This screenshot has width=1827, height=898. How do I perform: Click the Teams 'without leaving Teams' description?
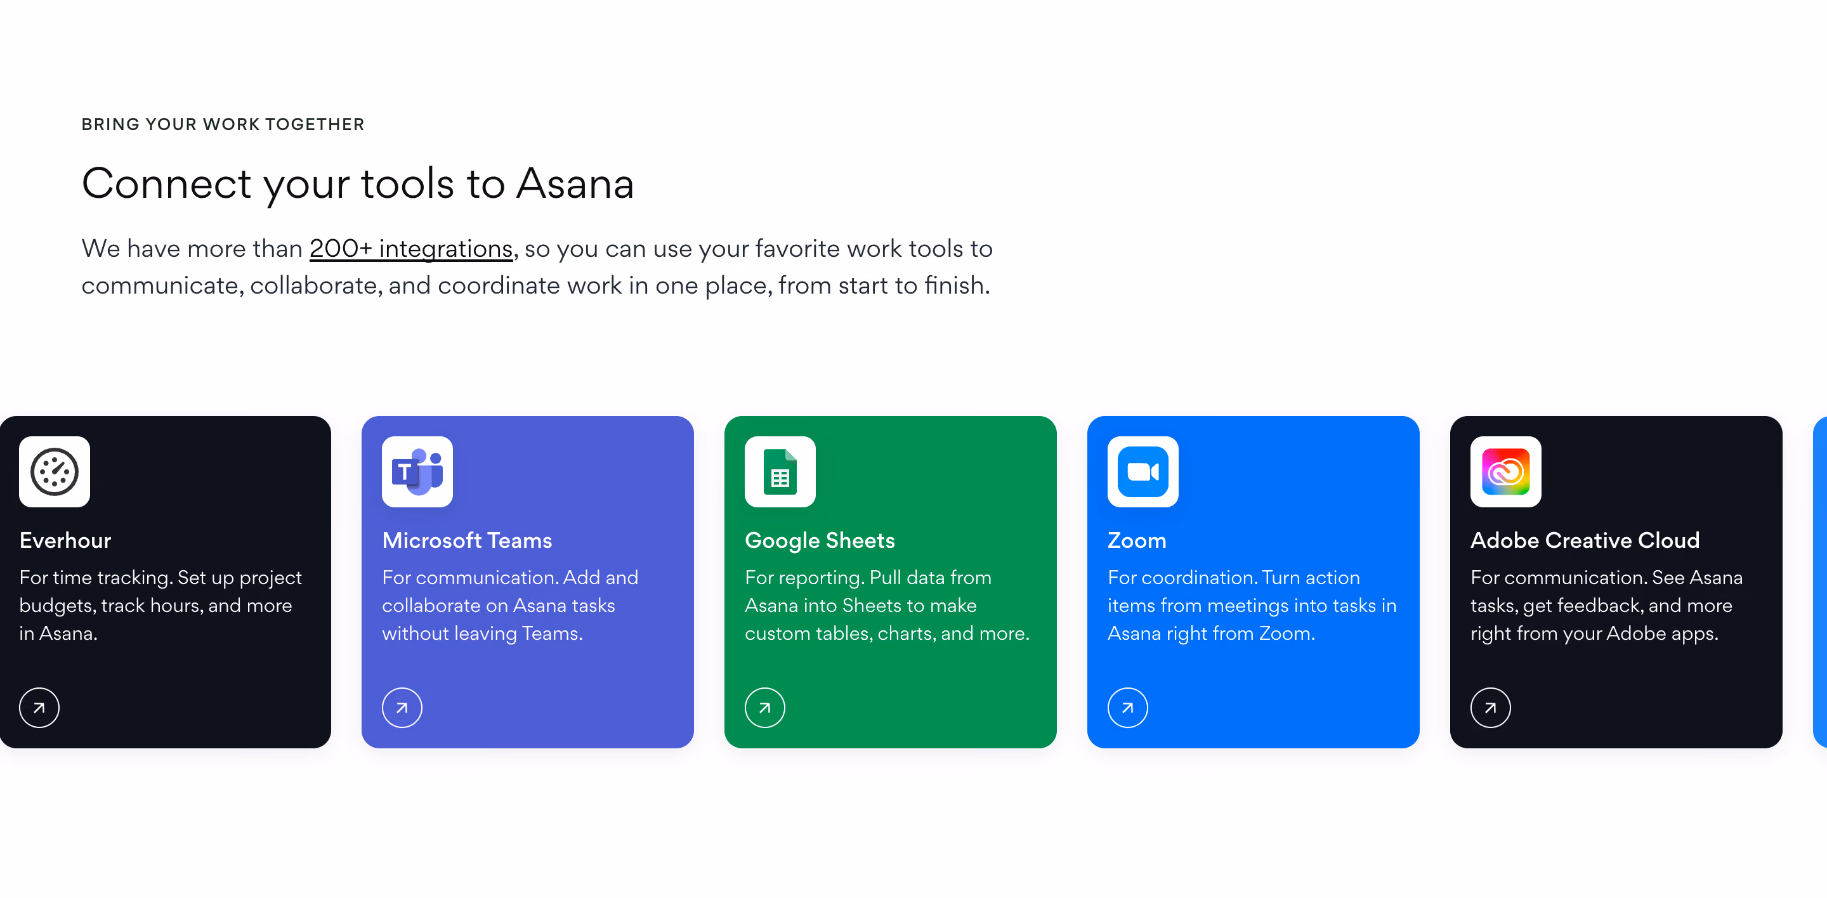(x=510, y=605)
